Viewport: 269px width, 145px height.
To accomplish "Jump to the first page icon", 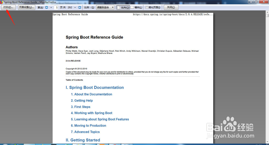I will (x=47, y=7).
